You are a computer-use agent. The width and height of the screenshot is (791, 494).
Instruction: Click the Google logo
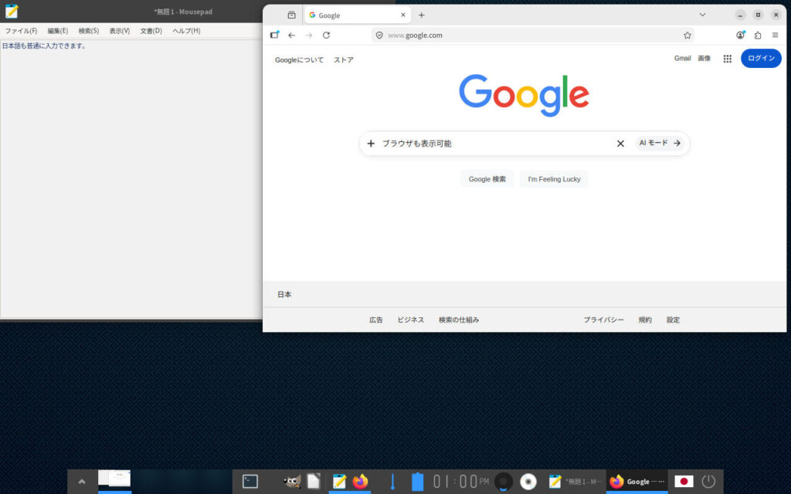tap(524, 95)
